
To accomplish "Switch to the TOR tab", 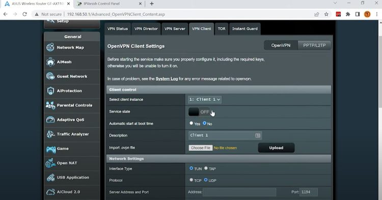I will pos(222,28).
